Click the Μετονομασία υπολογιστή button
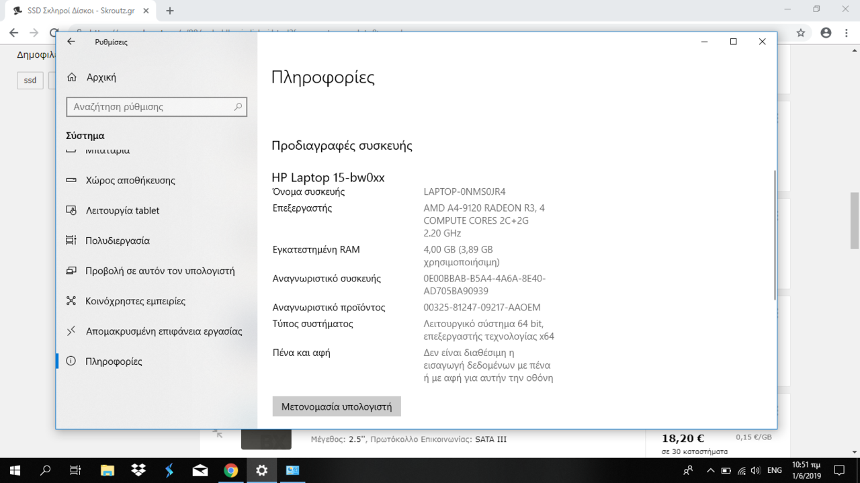Screen dimensions: 860x483 click(x=337, y=406)
